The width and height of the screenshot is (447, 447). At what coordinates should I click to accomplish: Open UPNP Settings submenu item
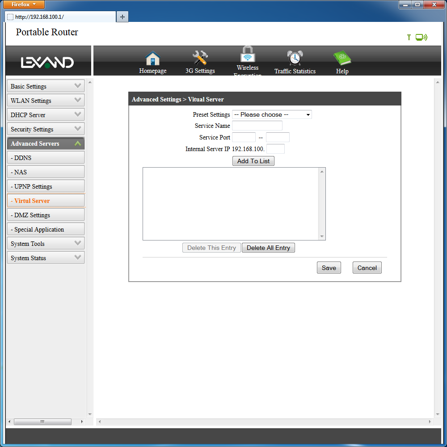point(46,186)
